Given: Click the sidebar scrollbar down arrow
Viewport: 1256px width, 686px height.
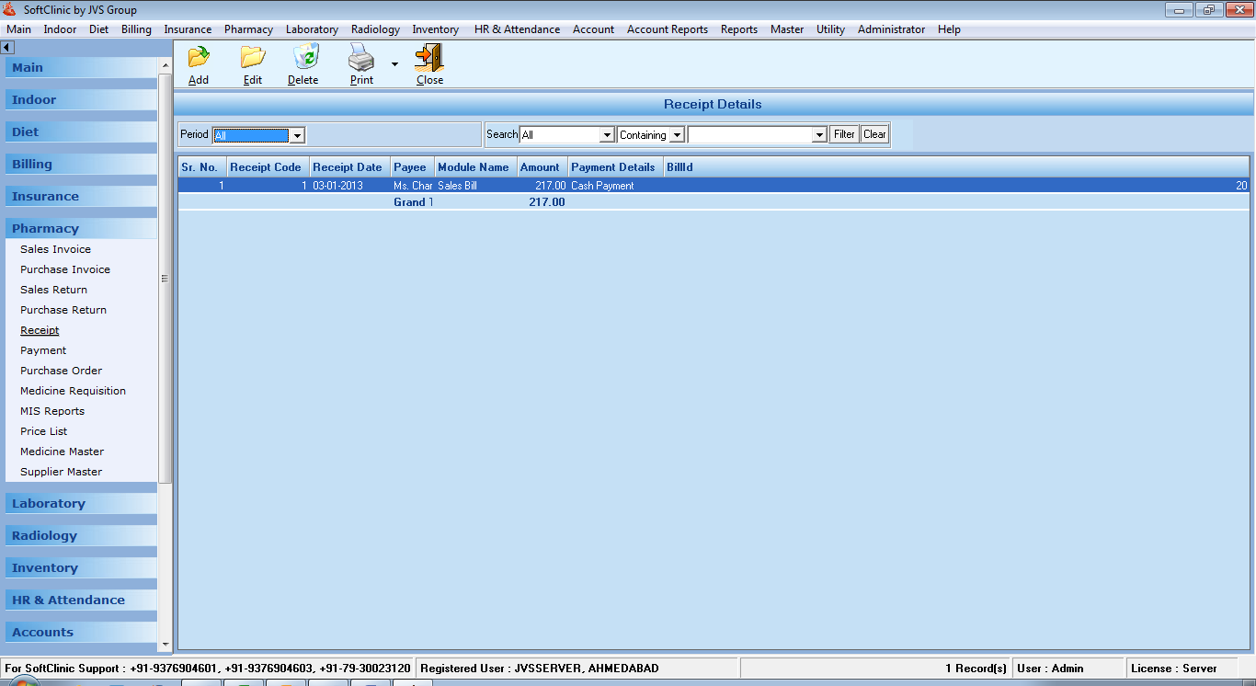Looking at the screenshot, I should pos(166,646).
